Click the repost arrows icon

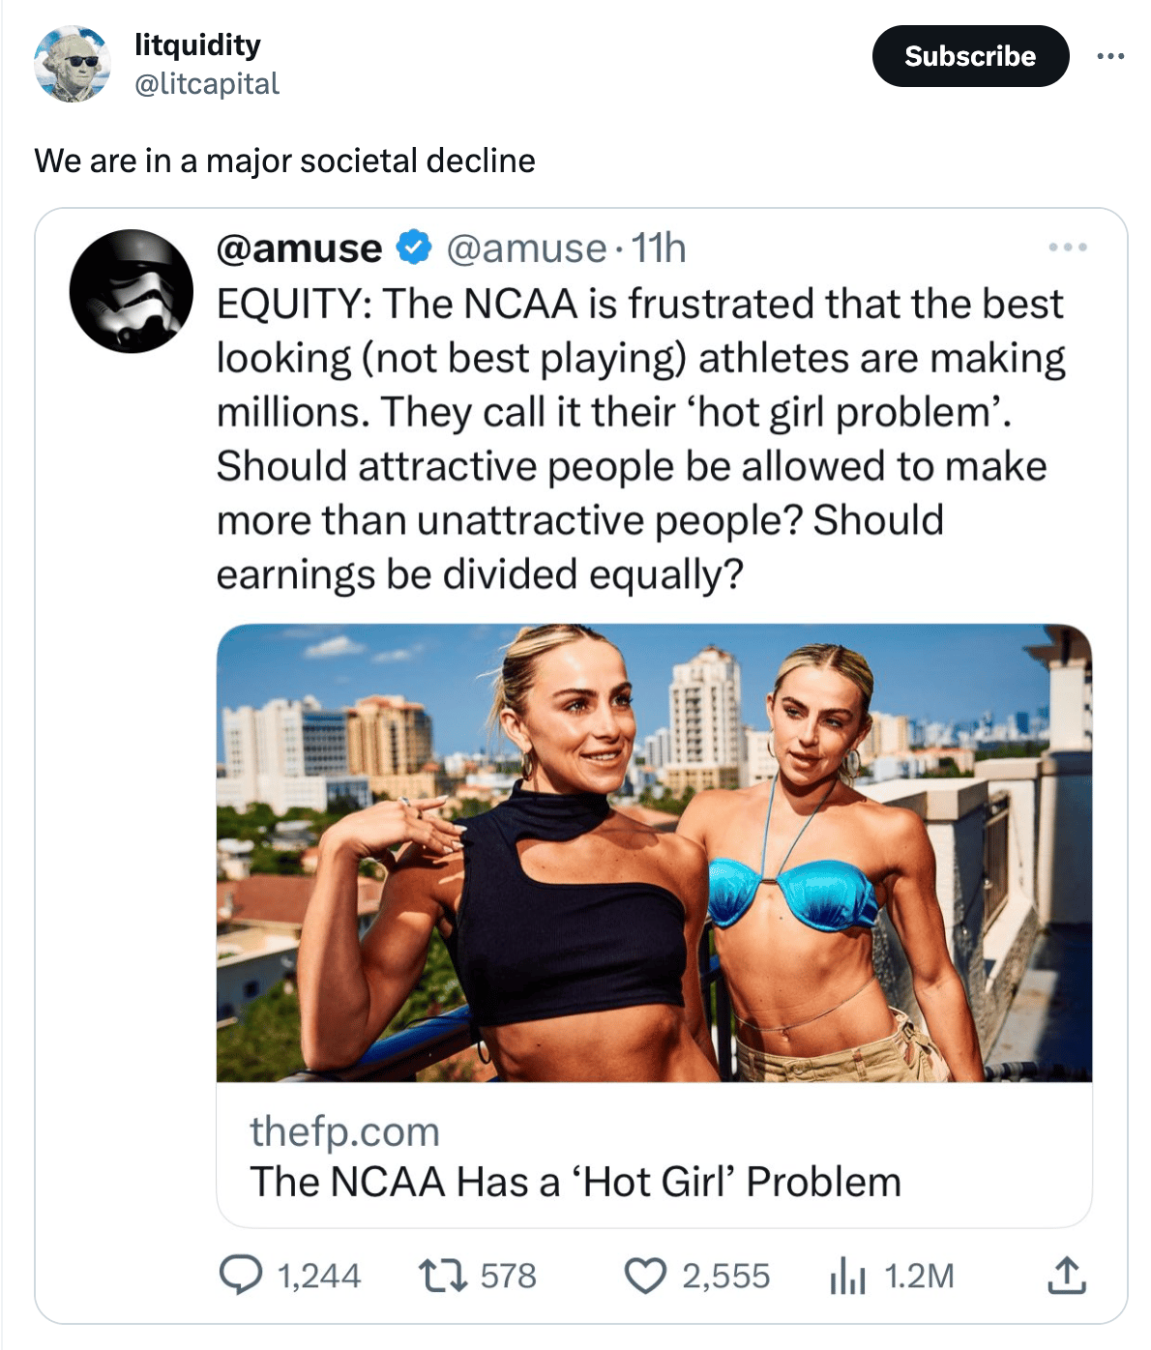[443, 1275]
